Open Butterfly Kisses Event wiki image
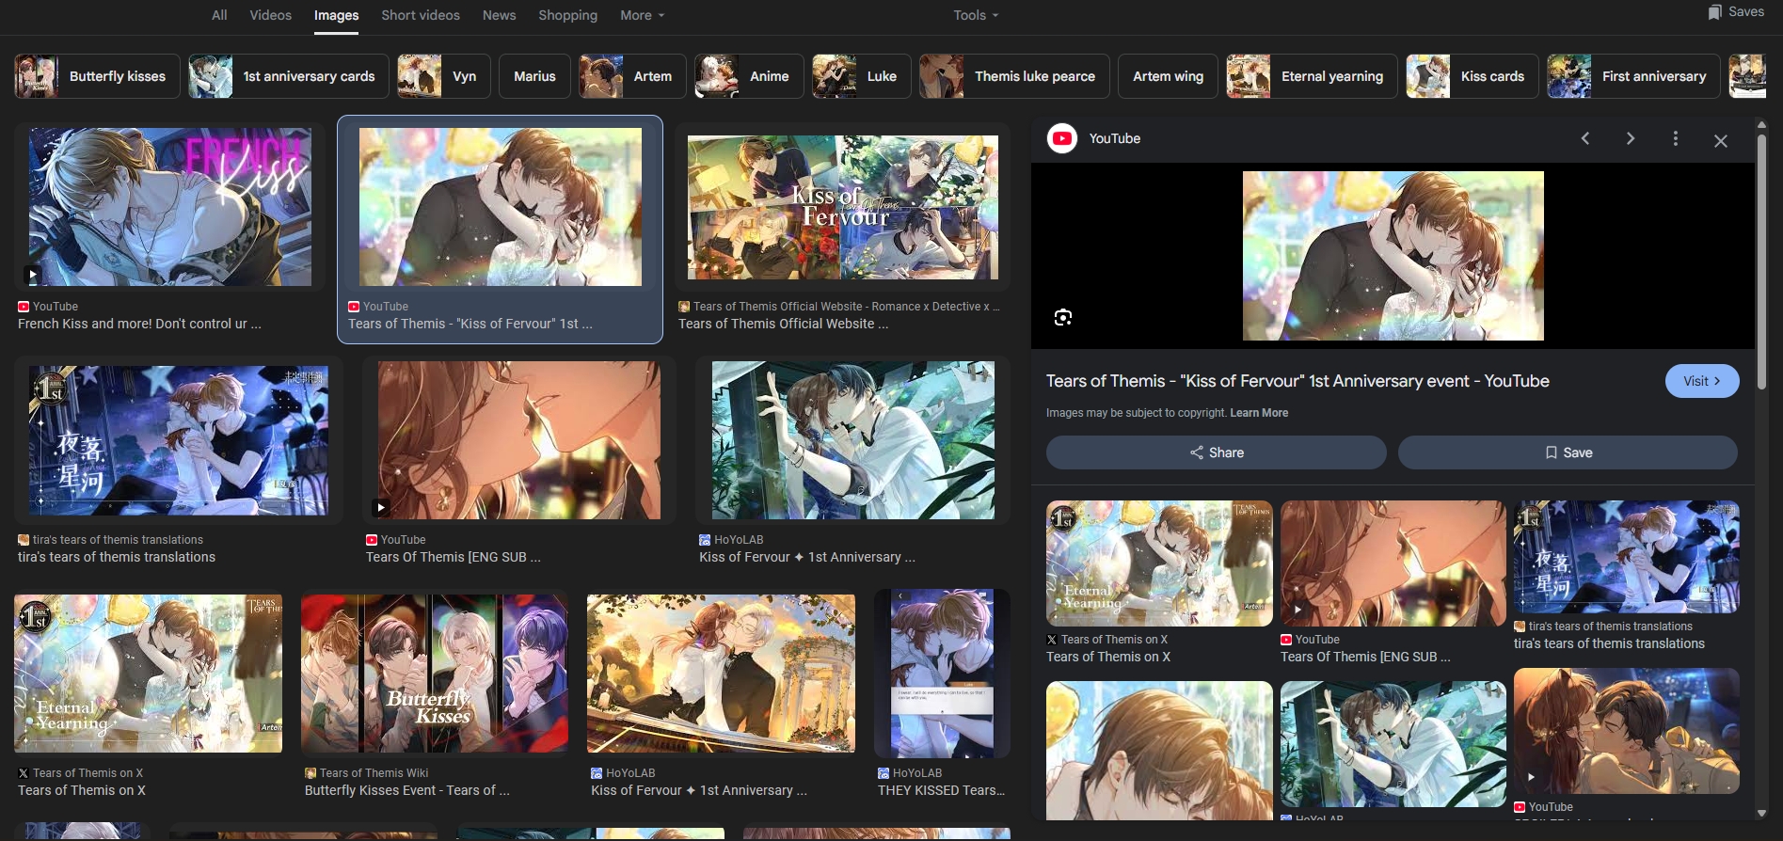 (435, 674)
